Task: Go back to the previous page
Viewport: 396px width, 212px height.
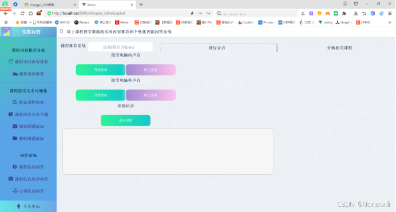Action: (x=6, y=13)
